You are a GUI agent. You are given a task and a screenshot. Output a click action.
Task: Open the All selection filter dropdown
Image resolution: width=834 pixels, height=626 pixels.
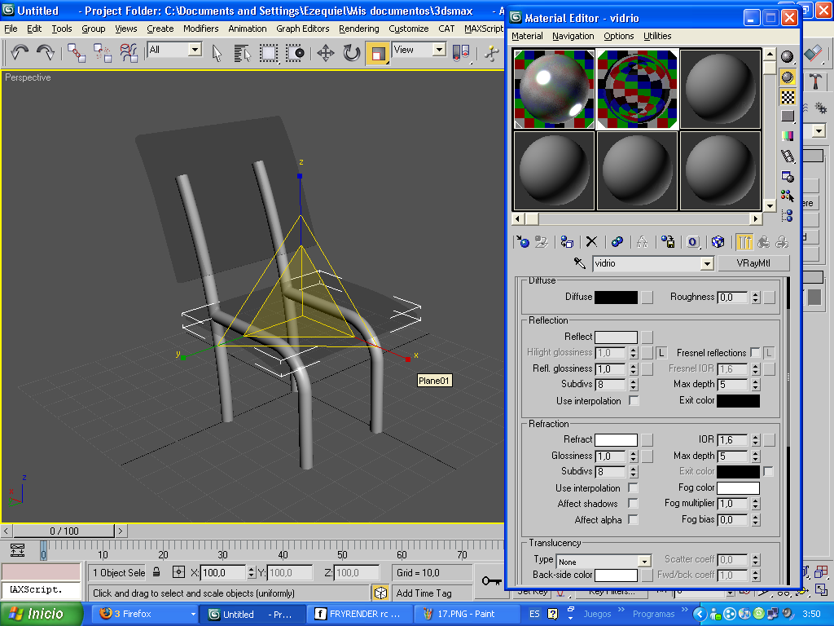195,50
